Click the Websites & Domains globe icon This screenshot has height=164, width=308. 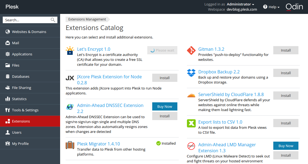pos(8,32)
